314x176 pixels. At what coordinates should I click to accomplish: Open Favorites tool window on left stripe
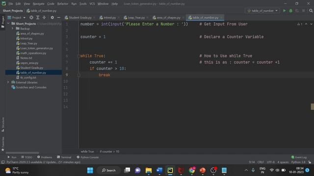(x=3, y=144)
